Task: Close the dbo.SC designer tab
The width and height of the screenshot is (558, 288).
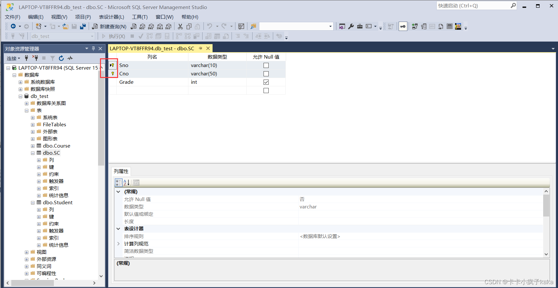Action: pyautogui.click(x=208, y=48)
